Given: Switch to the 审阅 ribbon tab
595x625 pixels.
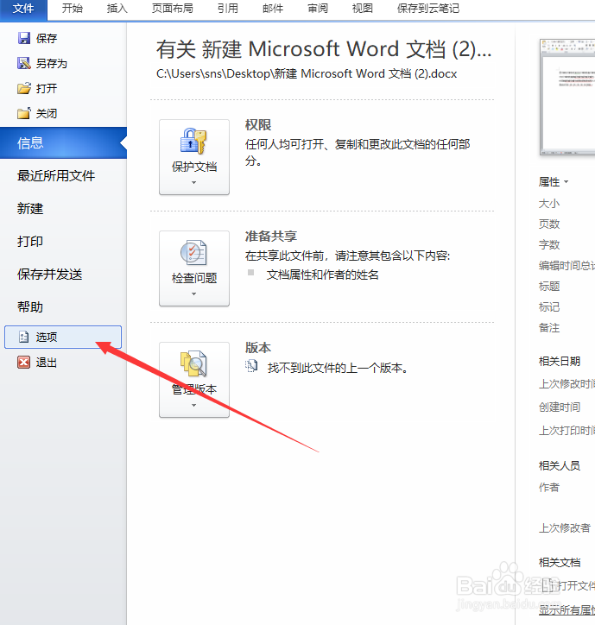Looking at the screenshot, I should pos(318,9).
